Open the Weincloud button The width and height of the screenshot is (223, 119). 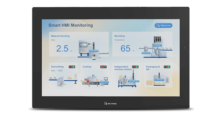pyautogui.click(x=163, y=25)
